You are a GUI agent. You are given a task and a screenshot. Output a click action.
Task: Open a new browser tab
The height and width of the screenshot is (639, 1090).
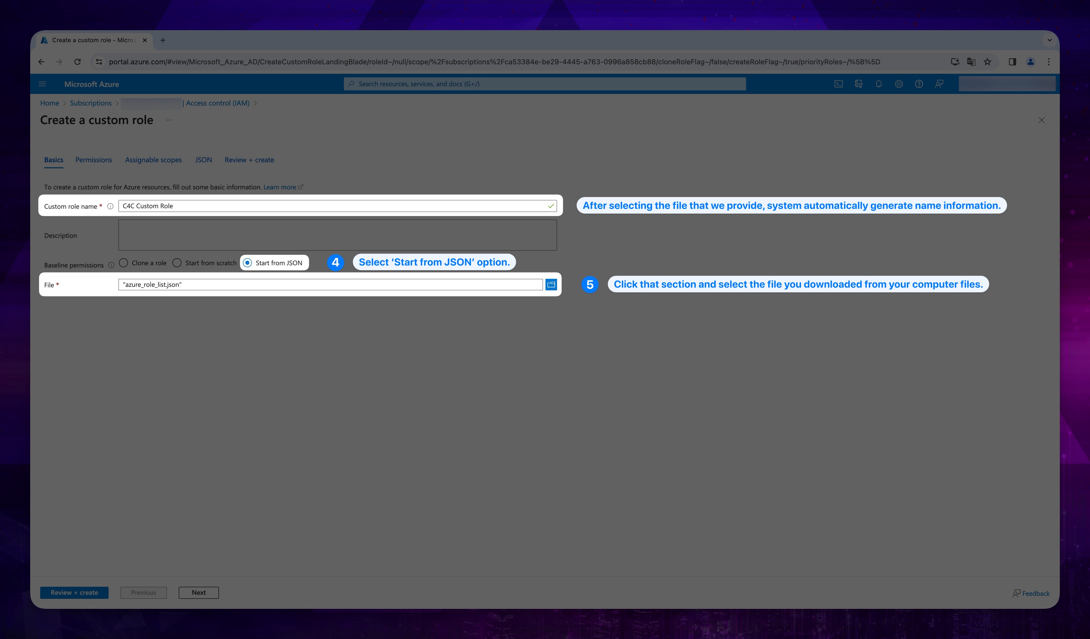point(163,40)
